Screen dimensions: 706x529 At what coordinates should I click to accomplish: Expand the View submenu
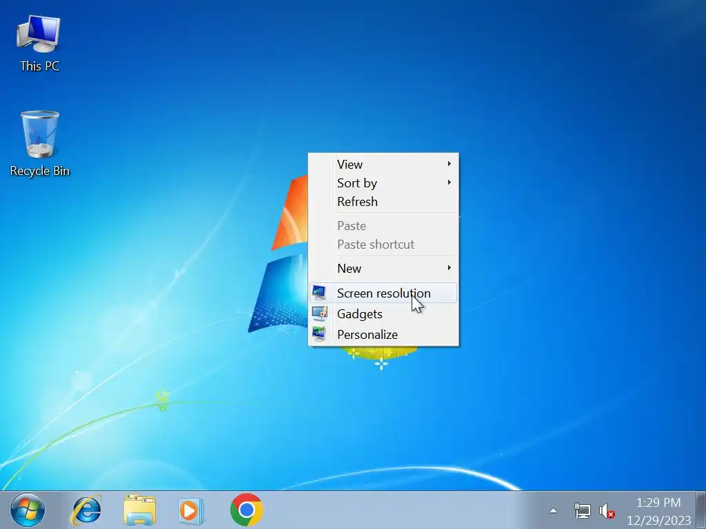click(x=383, y=164)
